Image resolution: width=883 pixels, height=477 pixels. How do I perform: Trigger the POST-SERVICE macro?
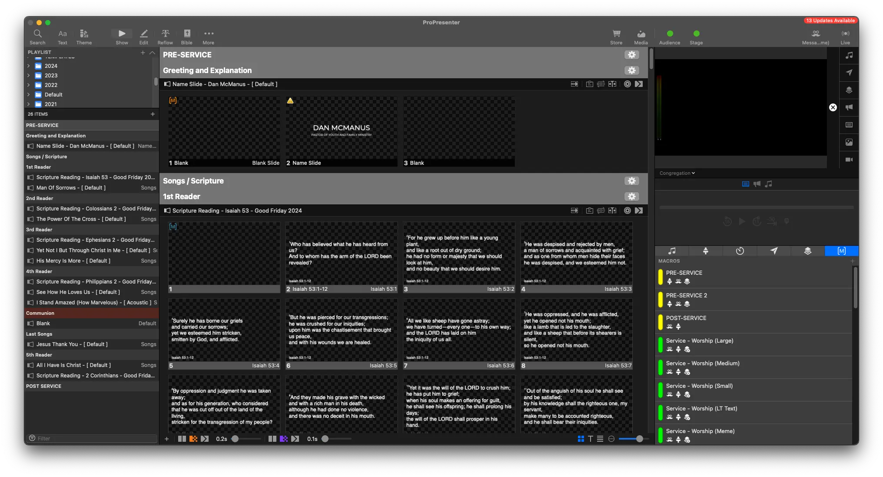pos(686,318)
